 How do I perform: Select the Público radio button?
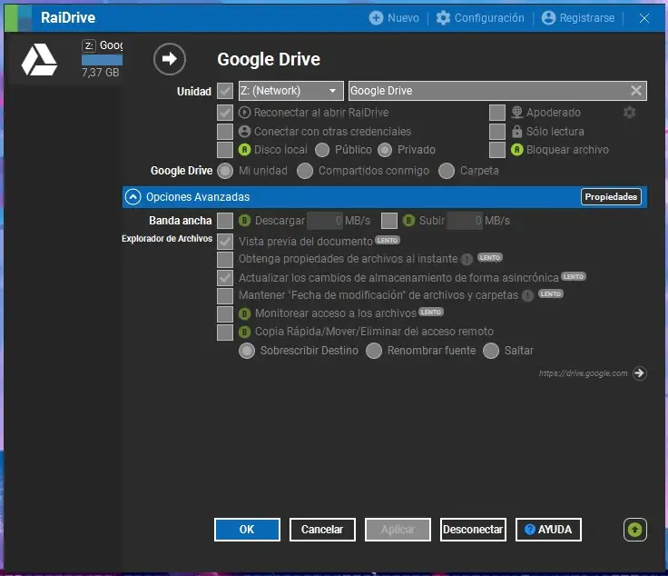[322, 150]
